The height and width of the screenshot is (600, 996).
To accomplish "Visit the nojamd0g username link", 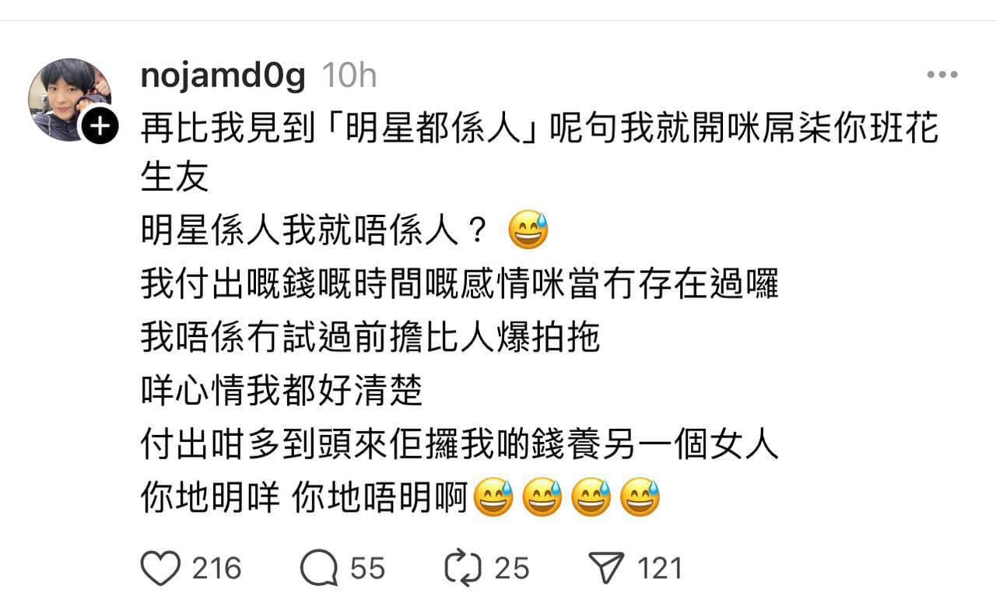I will click(223, 76).
